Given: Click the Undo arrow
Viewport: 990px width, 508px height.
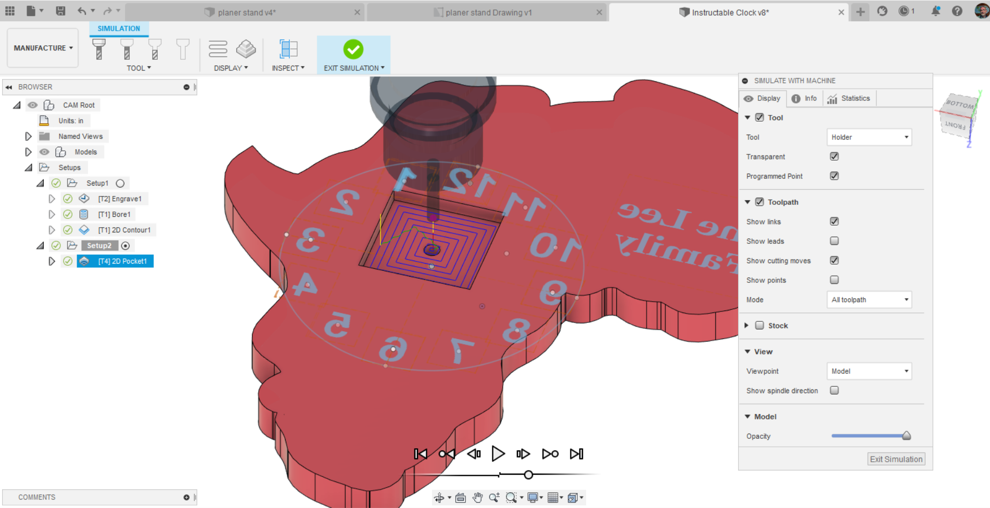Looking at the screenshot, I should tap(82, 11).
